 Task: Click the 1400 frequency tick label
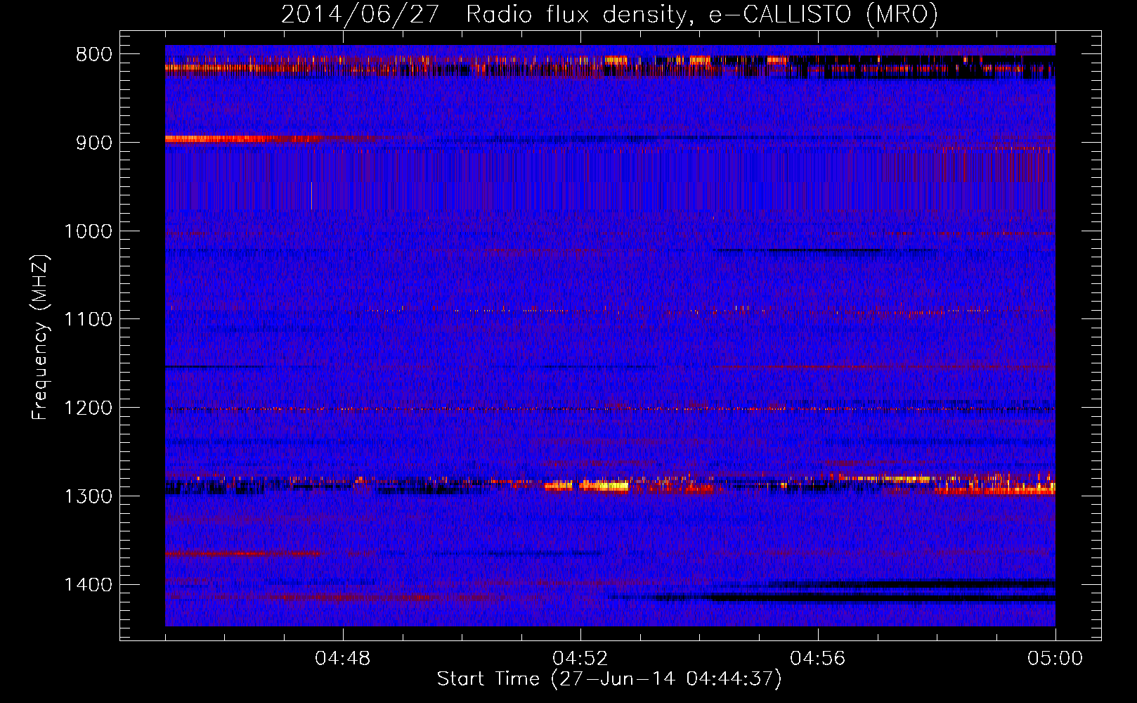point(88,585)
